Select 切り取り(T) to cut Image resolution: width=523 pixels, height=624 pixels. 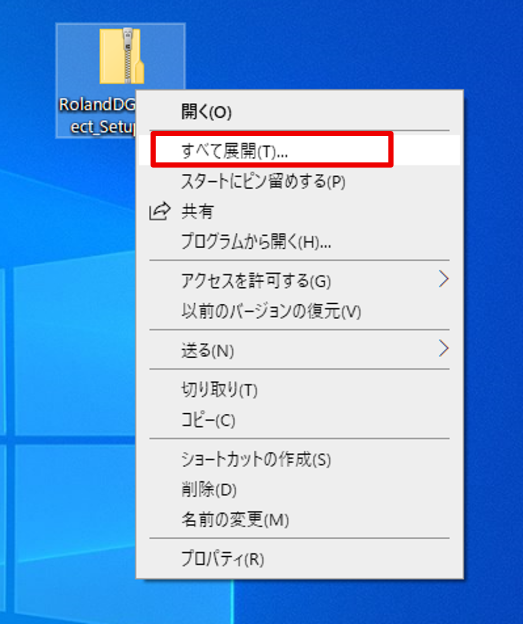[300, 390]
